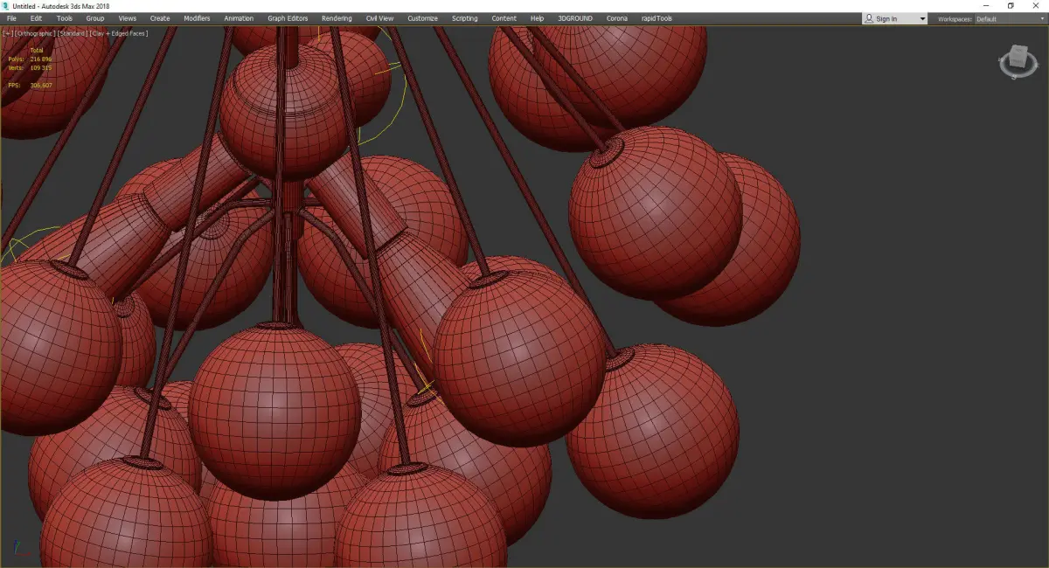
Task: Open the Corona menu
Action: tap(616, 18)
